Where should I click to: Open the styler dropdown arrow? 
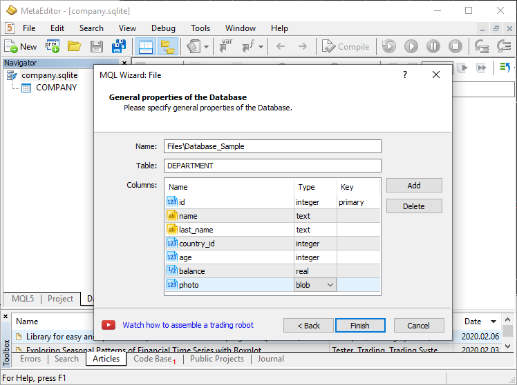coord(207,47)
